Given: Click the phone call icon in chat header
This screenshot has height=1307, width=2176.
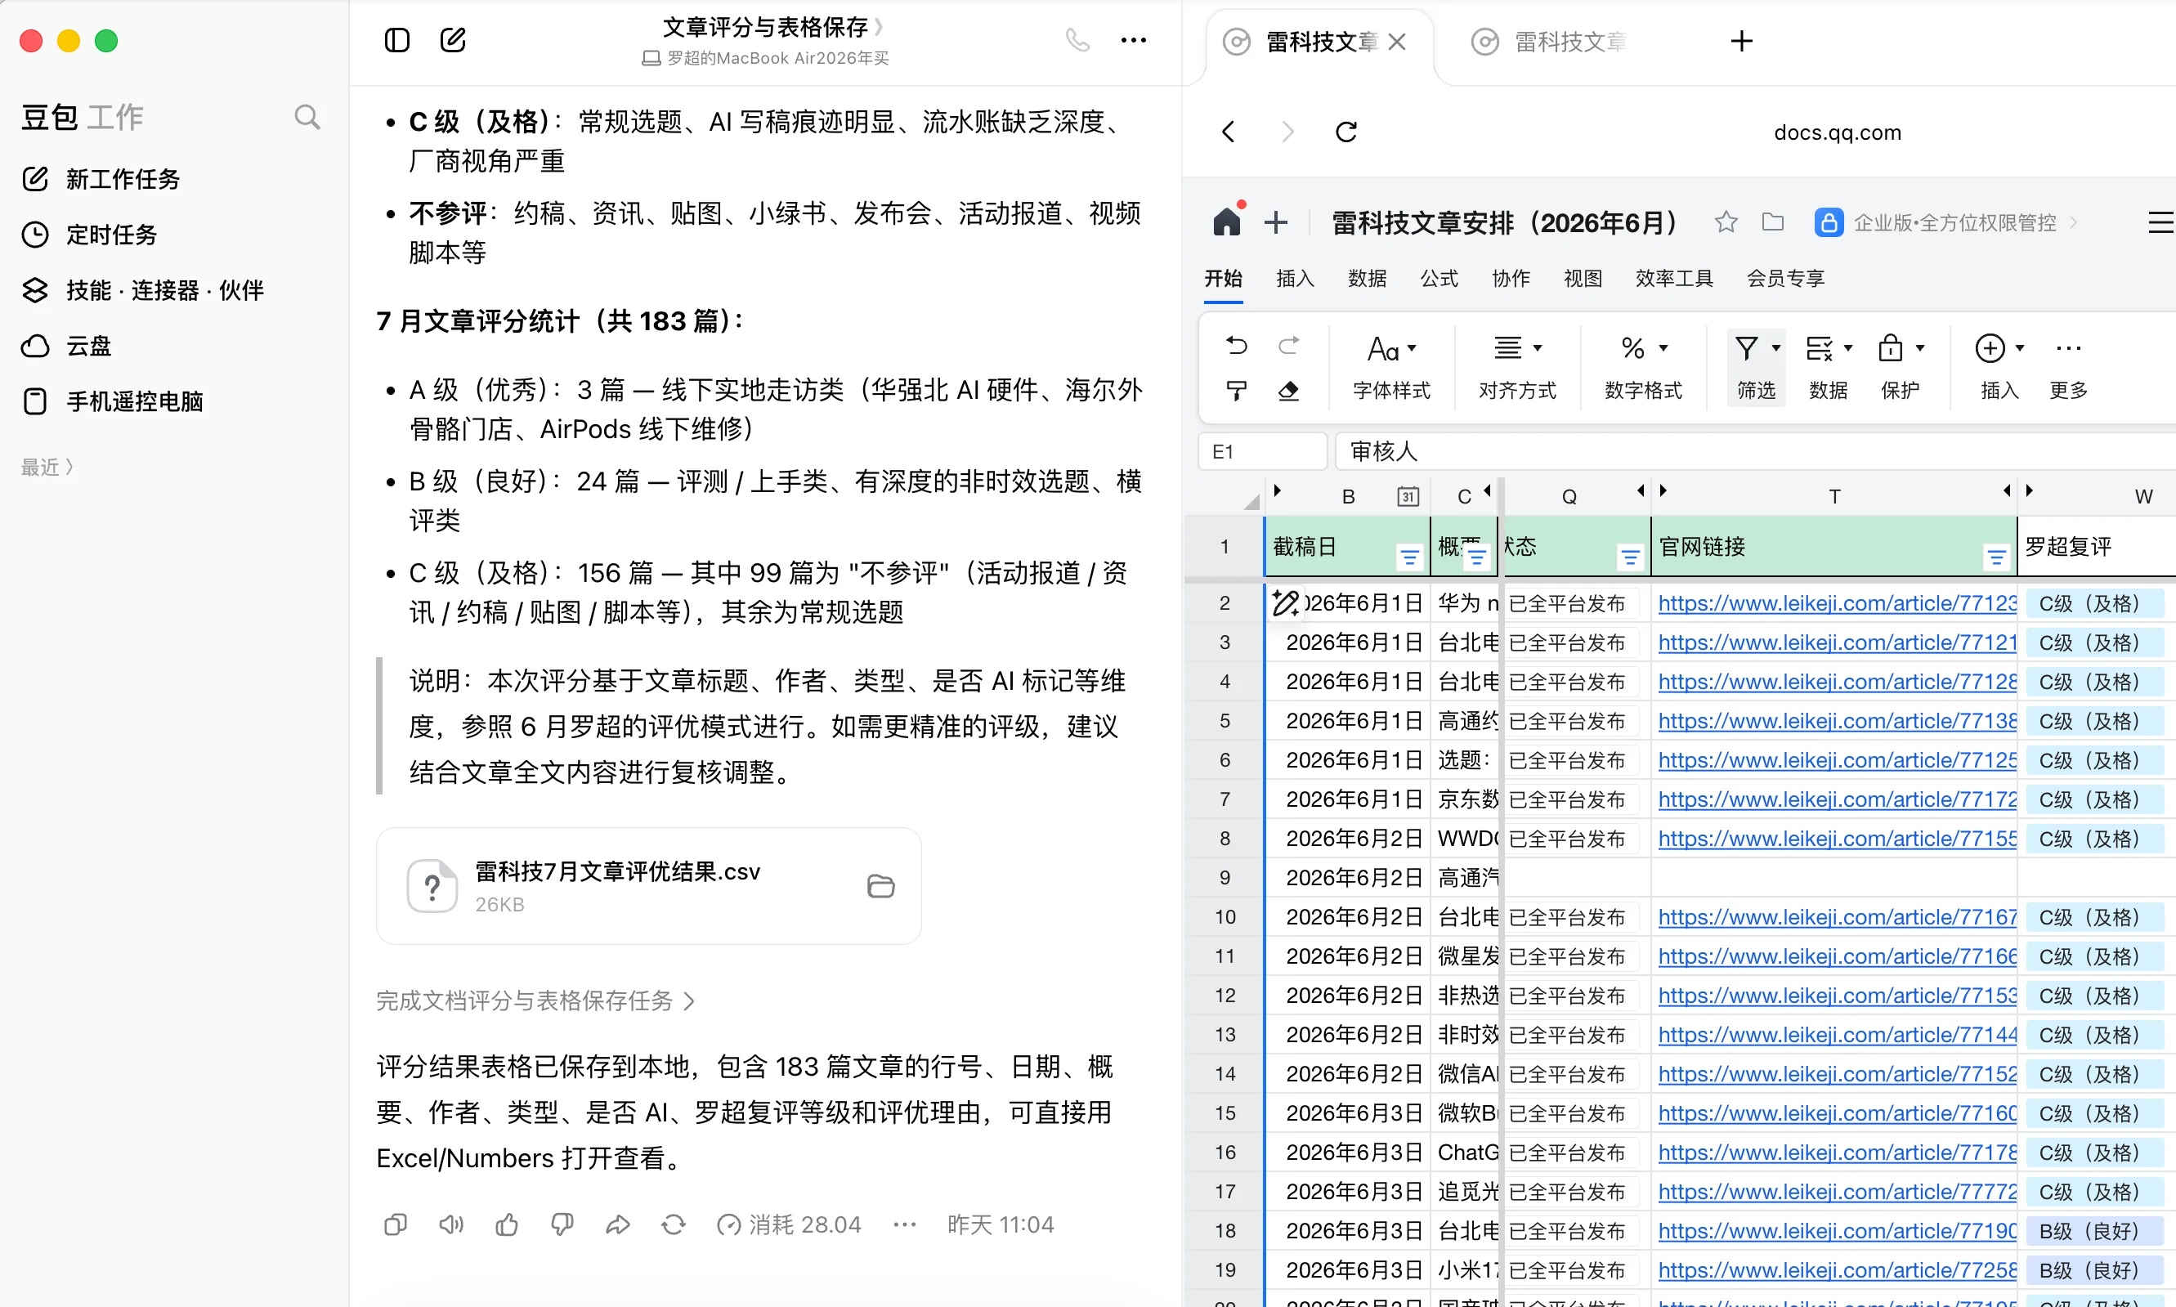Looking at the screenshot, I should [1077, 41].
